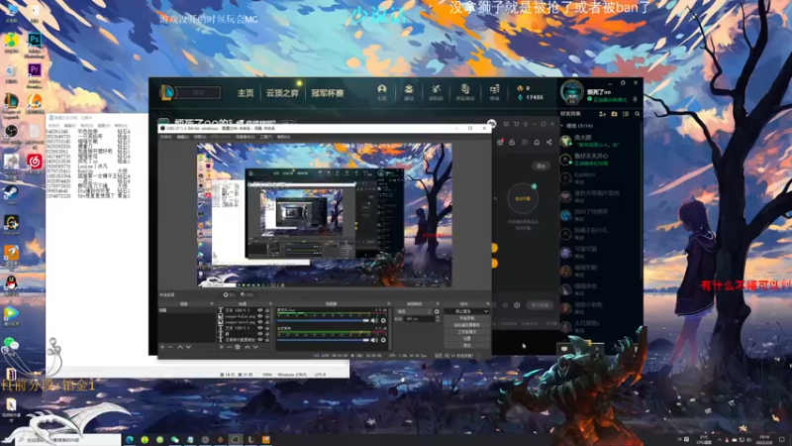The image size is (792, 446).
Task: Hide the first png image source
Action: tap(260, 316)
